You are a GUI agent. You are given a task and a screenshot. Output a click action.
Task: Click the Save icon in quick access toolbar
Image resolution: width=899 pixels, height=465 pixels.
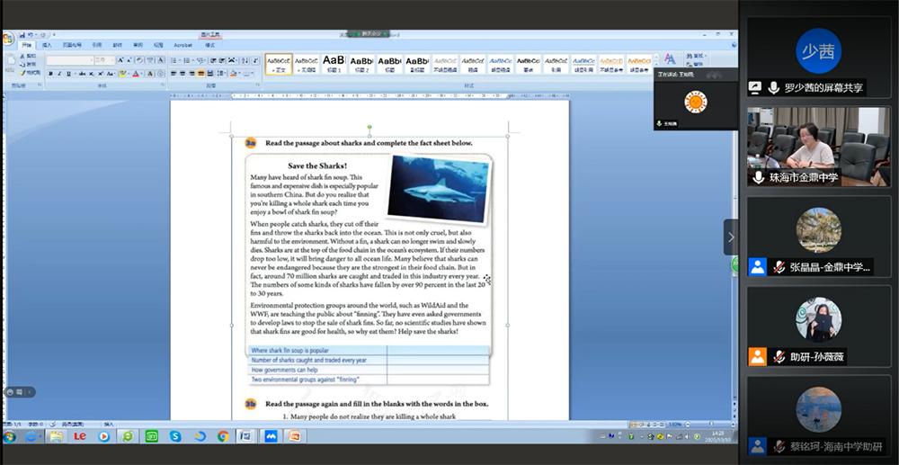pos(23,35)
